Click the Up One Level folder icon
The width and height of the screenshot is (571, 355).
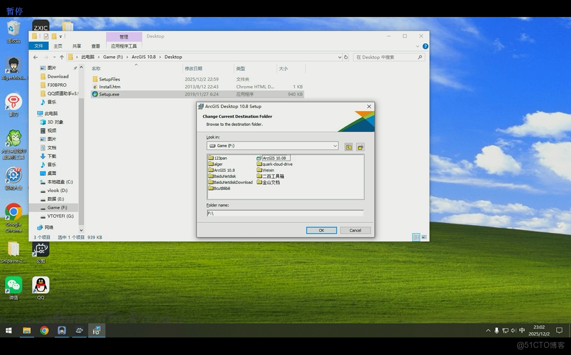[x=349, y=147]
